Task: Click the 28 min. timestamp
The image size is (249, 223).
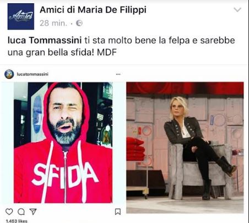Action: [53, 23]
